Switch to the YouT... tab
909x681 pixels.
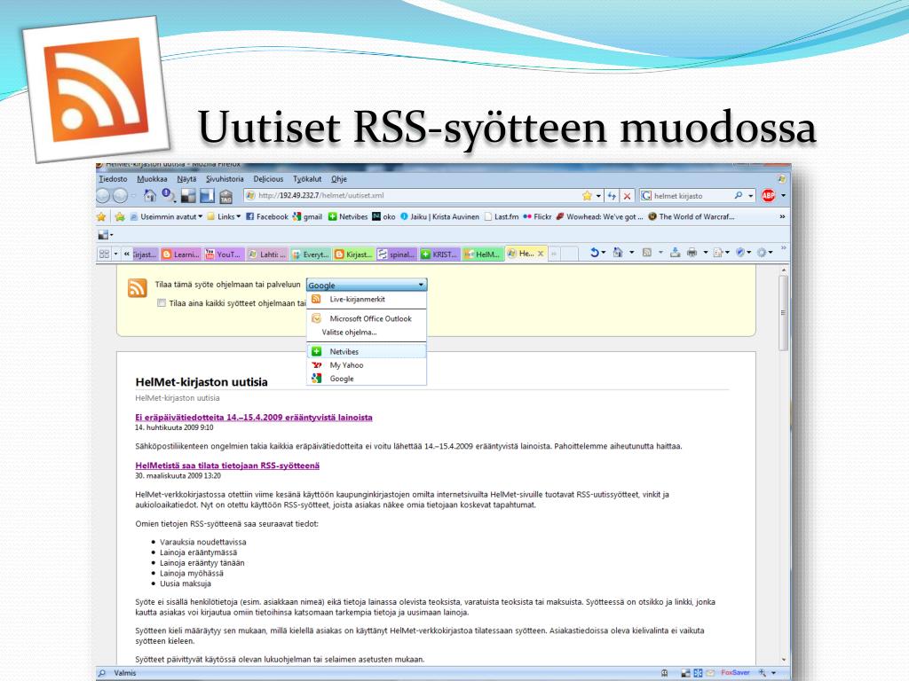pyautogui.click(x=223, y=254)
